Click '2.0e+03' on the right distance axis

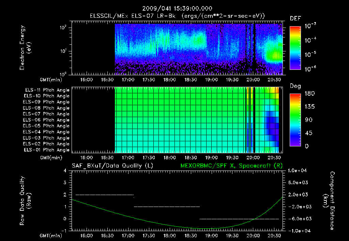(298, 195)
